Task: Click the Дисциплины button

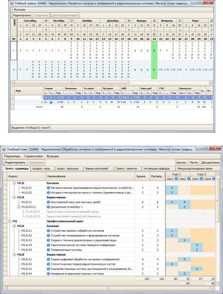Action: [x=210, y=162]
